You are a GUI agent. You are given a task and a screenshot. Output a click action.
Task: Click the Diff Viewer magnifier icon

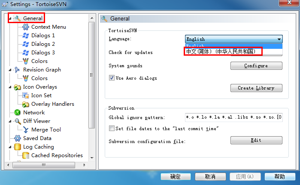[x=18, y=121]
